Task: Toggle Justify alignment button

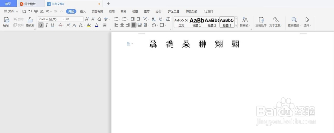Action: coord(134,25)
